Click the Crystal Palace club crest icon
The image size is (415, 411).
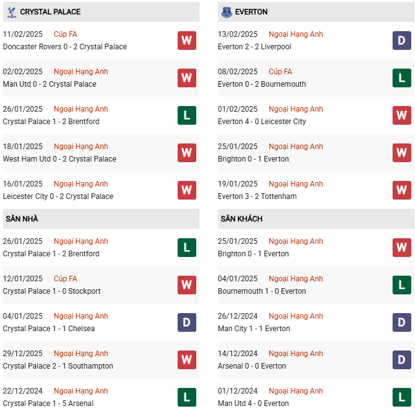tap(11, 12)
